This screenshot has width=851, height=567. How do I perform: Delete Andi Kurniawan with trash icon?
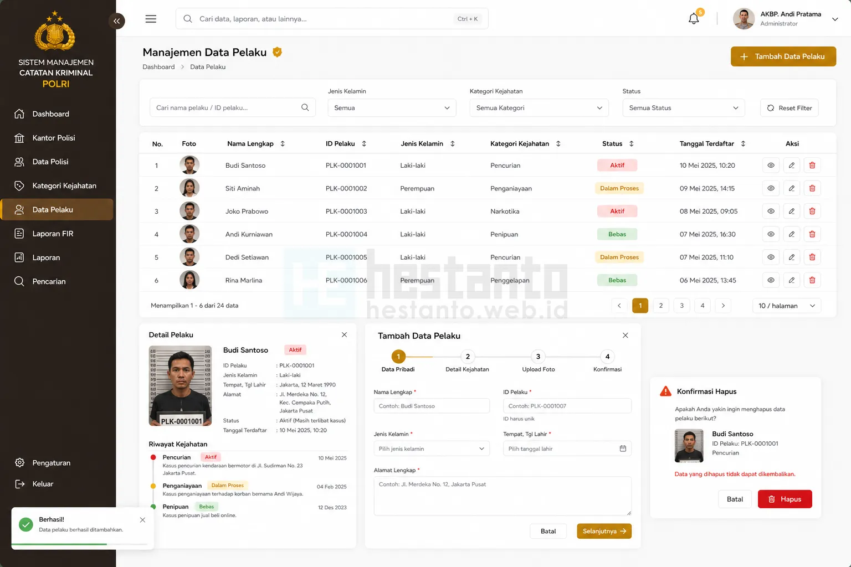[x=812, y=234]
